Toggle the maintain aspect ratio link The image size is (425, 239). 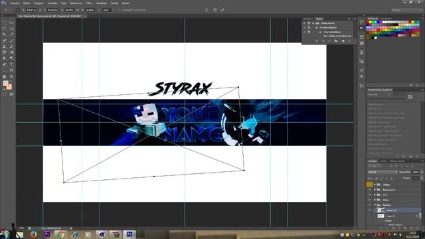[x=78, y=10]
